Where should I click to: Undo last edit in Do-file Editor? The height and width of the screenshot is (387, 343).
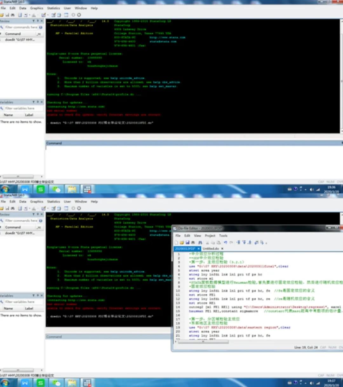click(x=225, y=243)
